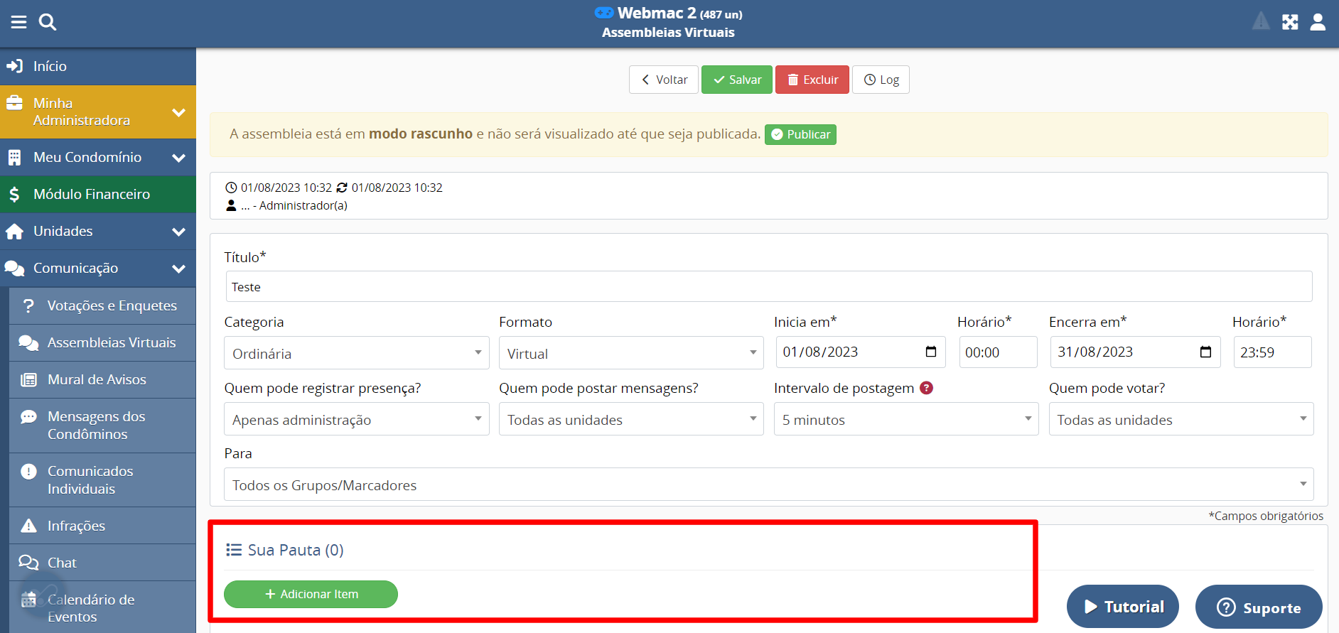The image size is (1339, 633).
Task: Expand the Quem pode votar dropdown
Action: [x=1181, y=419]
